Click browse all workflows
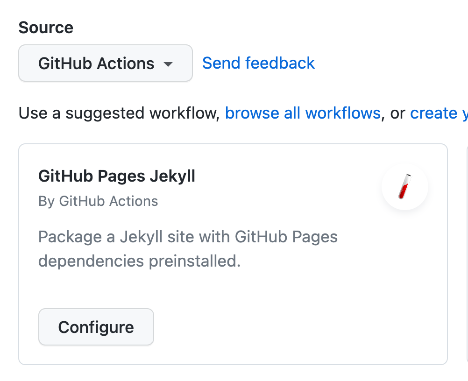468x381 pixels. pos(303,113)
